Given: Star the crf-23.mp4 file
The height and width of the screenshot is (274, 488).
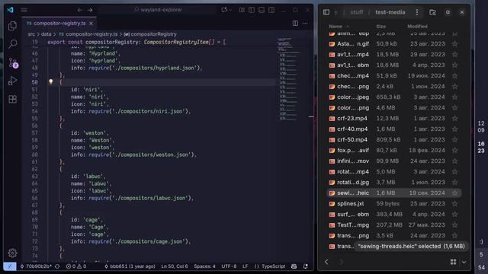Looking at the screenshot, I should point(454,119).
